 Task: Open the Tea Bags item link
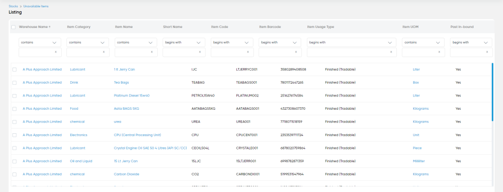[x=121, y=83]
